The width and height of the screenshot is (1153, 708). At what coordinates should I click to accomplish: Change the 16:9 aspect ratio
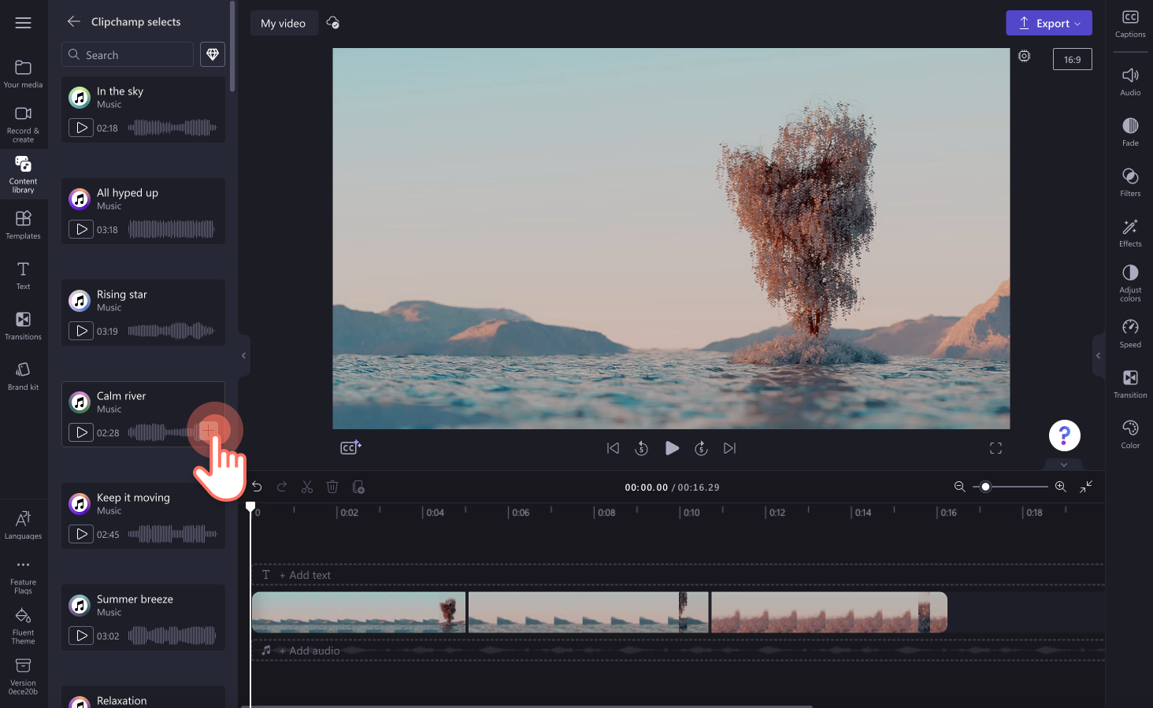click(x=1073, y=59)
